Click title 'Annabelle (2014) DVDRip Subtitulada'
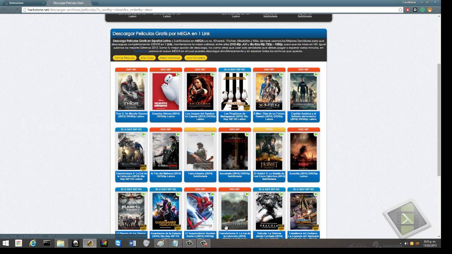The image size is (452, 254). (x=234, y=175)
